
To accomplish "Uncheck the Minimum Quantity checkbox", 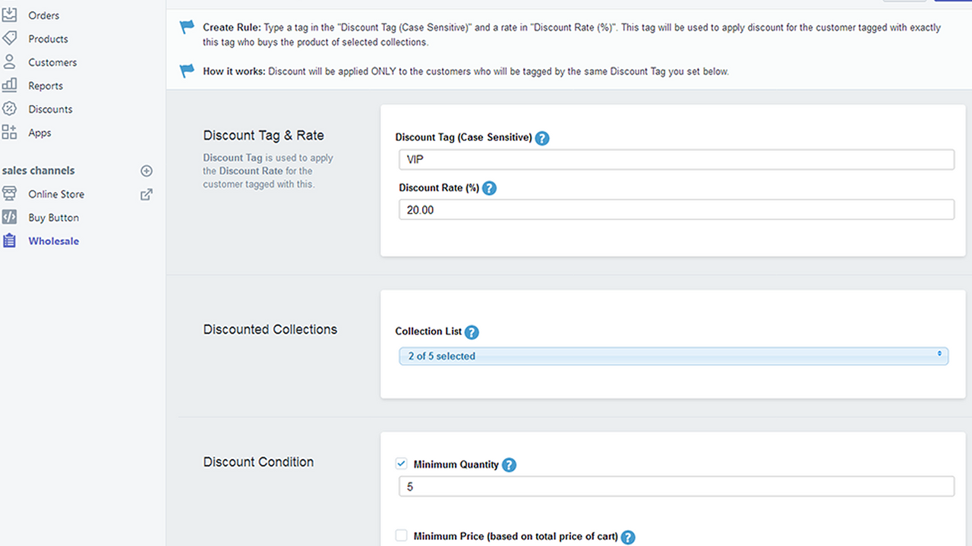I will tap(401, 463).
